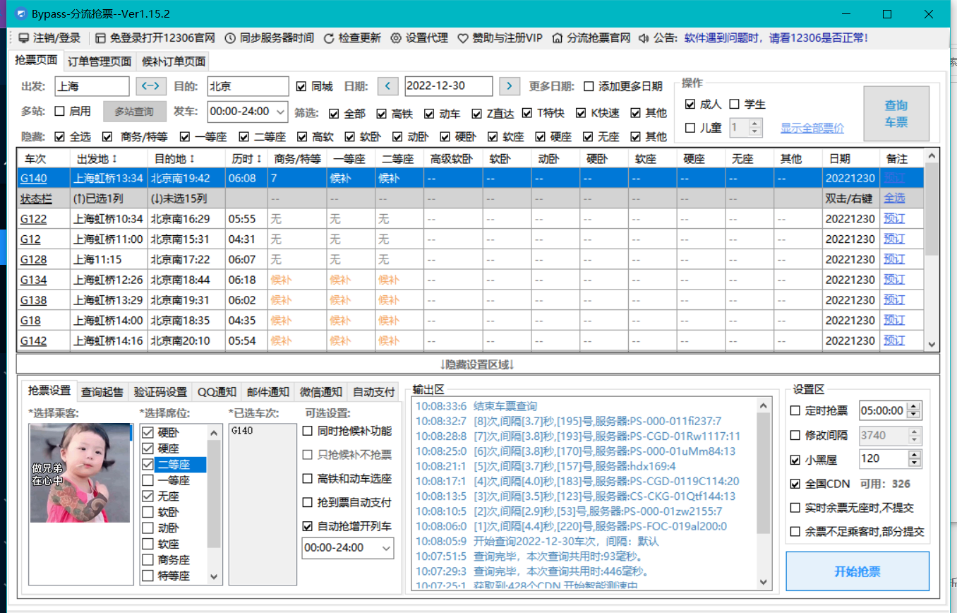The image size is (957, 613).
Task: Open the QQ通知 tab
Action: point(217,392)
